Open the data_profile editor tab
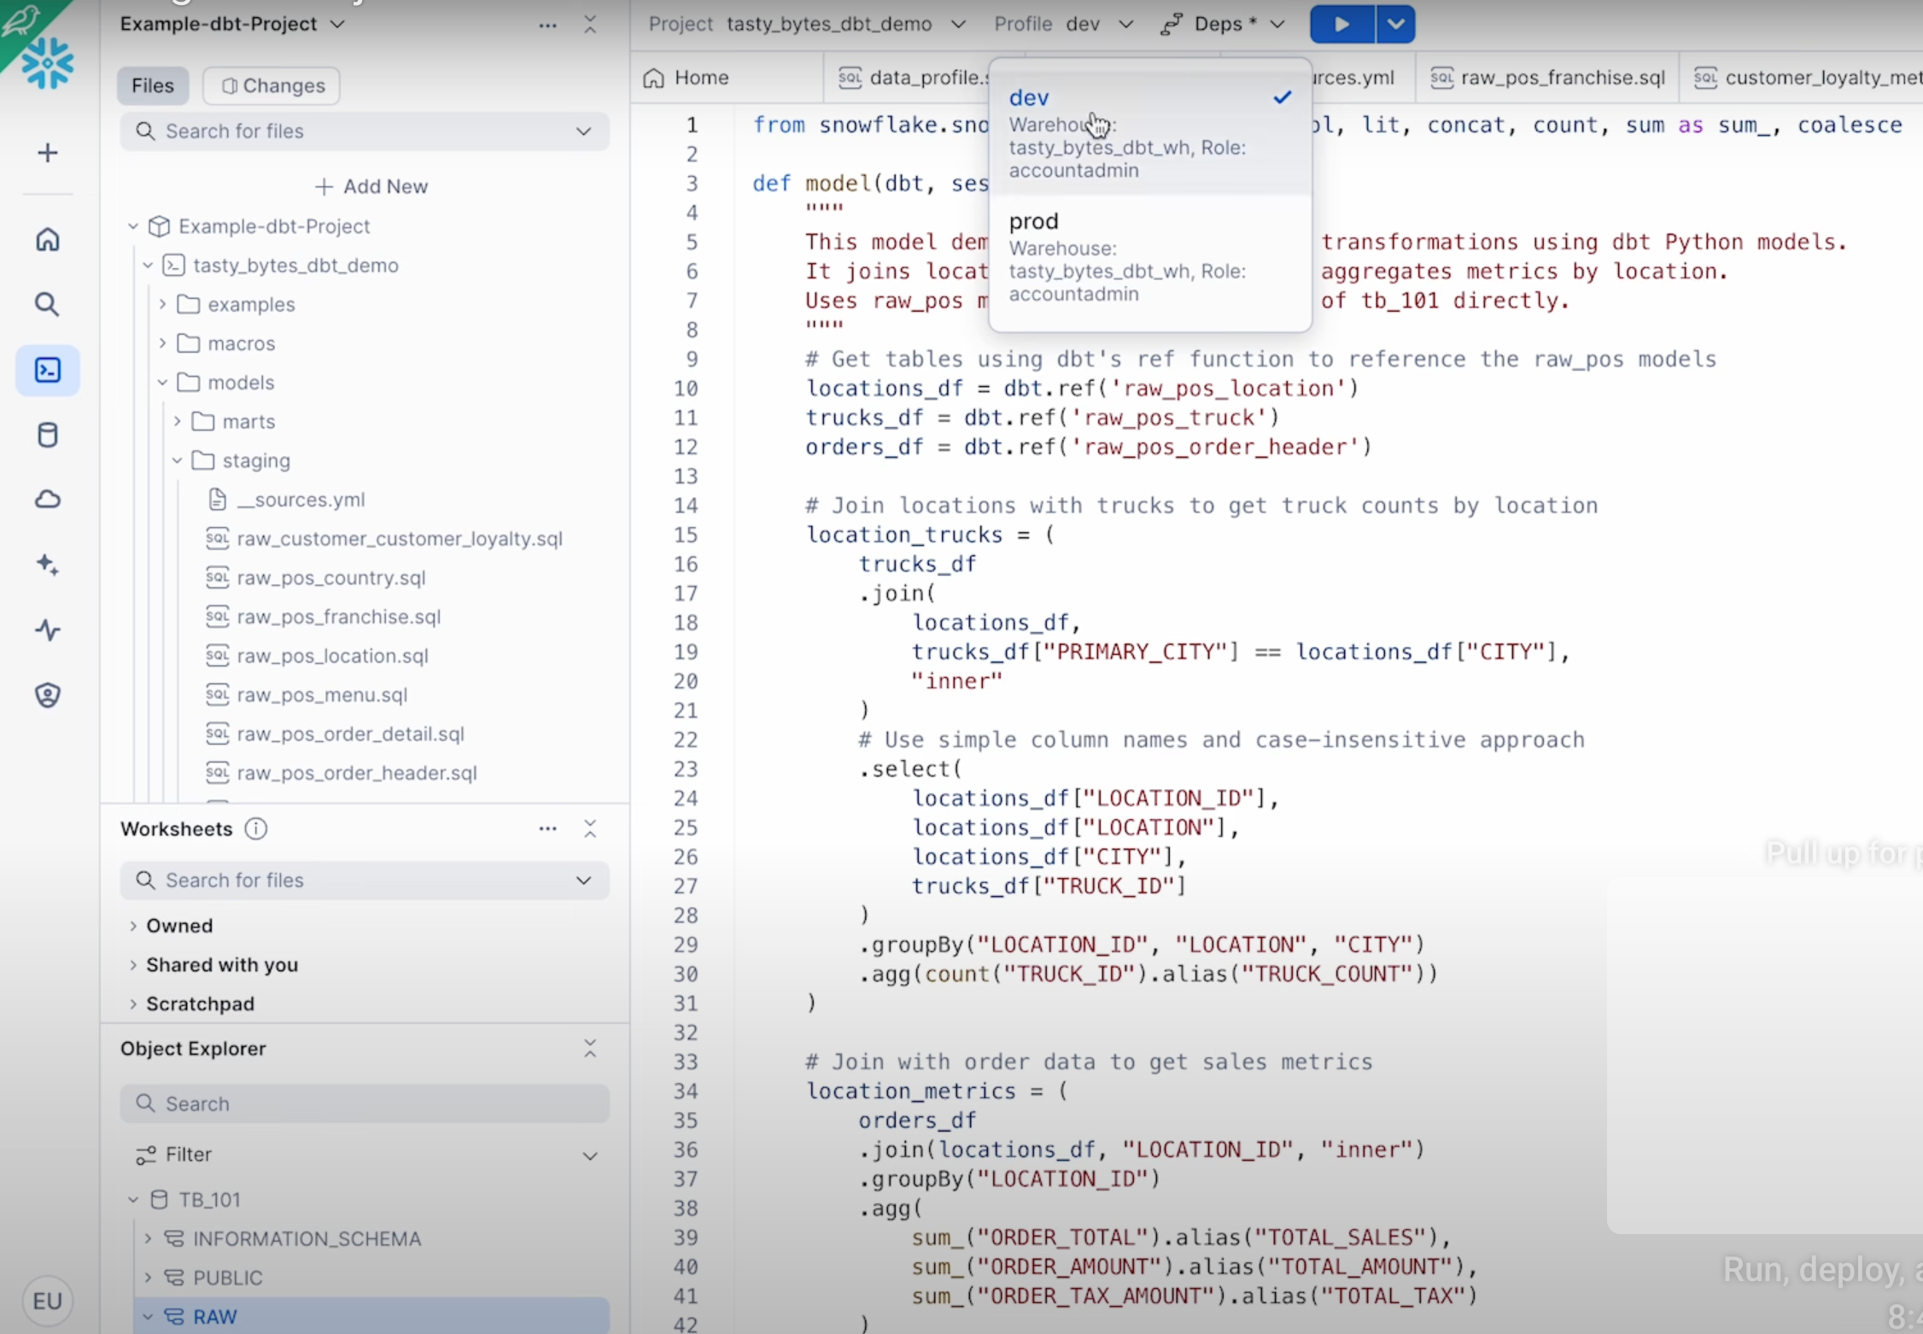Screen dimensions: 1923x1334 (x=914, y=78)
